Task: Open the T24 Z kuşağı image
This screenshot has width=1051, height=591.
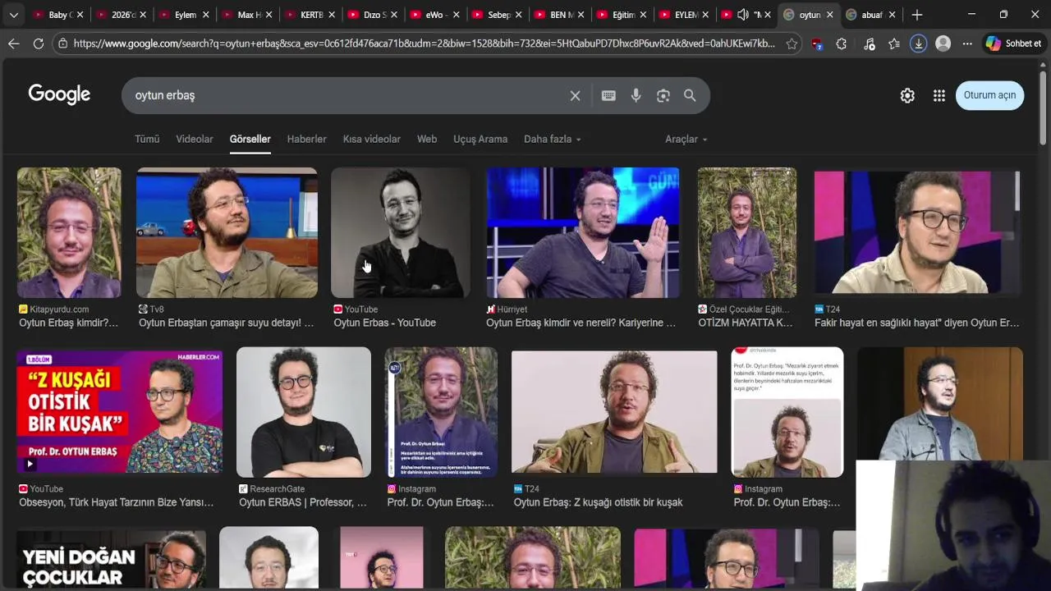Action: pos(614,412)
